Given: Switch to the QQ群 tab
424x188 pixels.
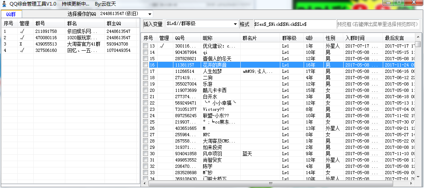Looking at the screenshot, I should click(11, 14).
